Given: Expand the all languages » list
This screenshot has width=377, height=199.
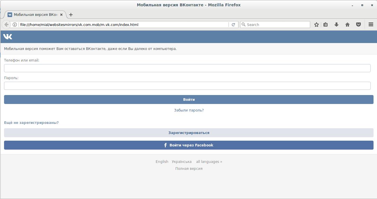Looking at the screenshot, I should pos(209,162).
